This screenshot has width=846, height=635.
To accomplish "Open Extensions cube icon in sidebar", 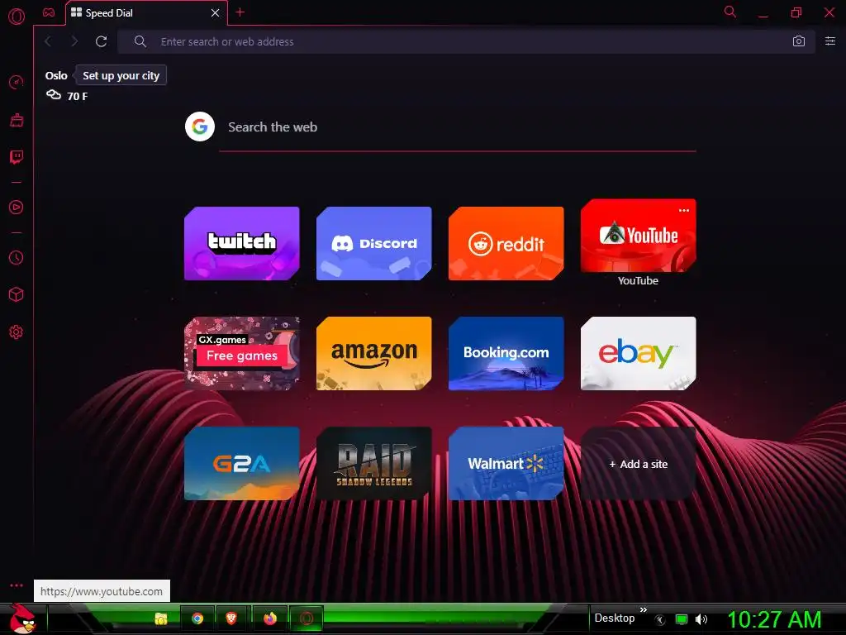I will pos(17,295).
